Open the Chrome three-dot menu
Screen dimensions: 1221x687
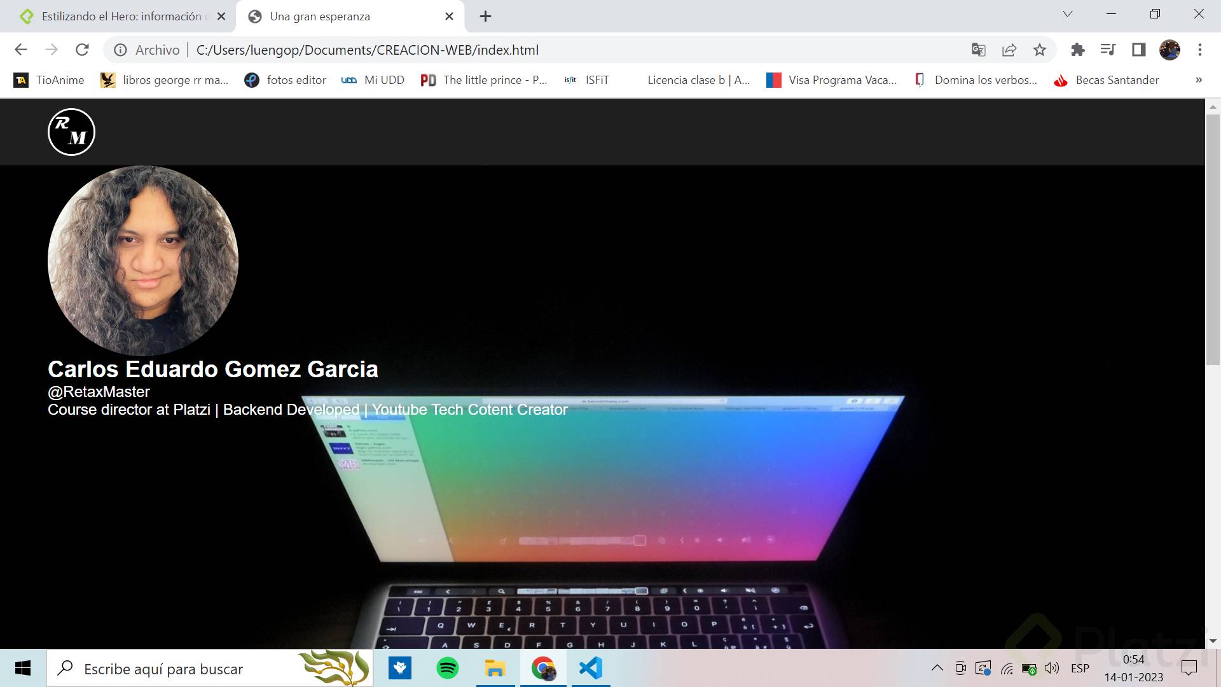pos(1201,50)
